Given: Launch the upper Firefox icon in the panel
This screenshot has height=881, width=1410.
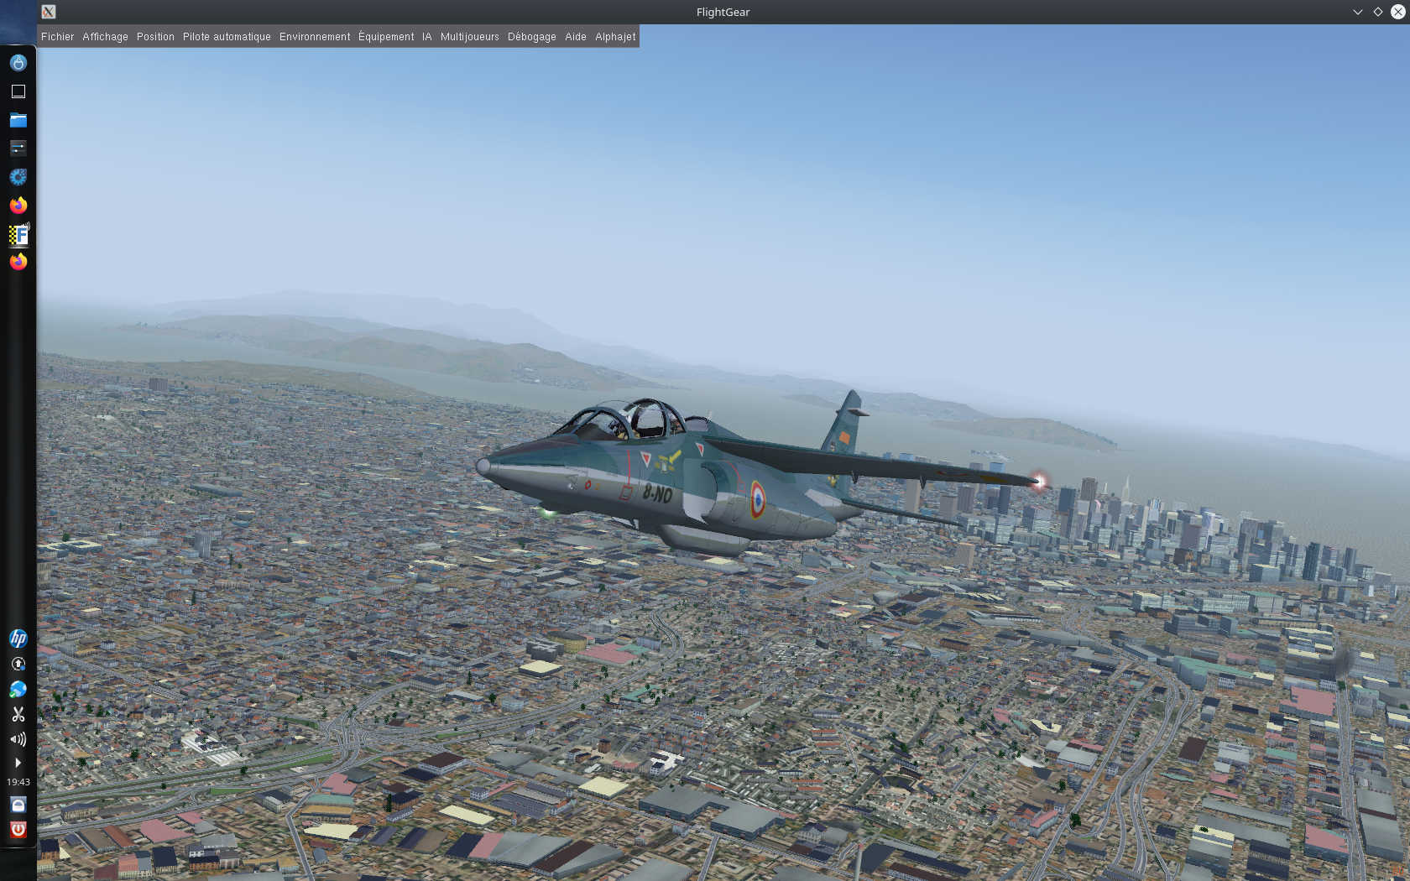Looking at the screenshot, I should pyautogui.click(x=18, y=206).
